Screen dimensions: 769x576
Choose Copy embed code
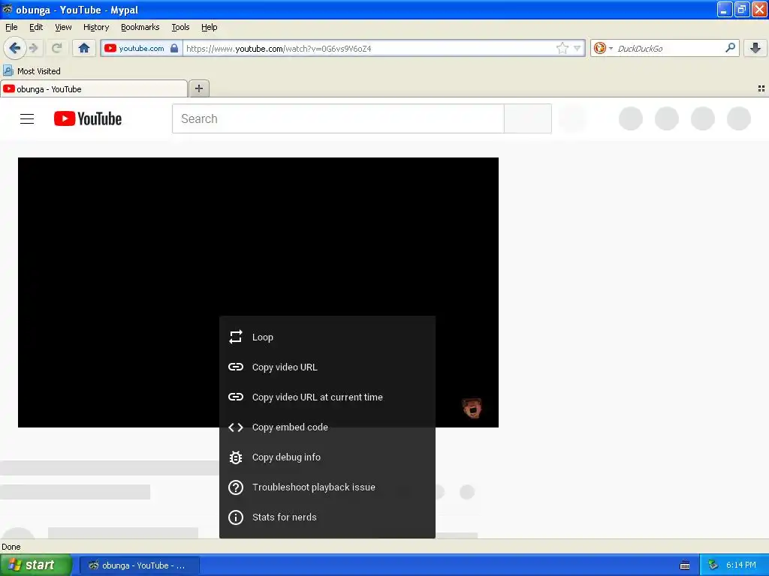(327, 427)
